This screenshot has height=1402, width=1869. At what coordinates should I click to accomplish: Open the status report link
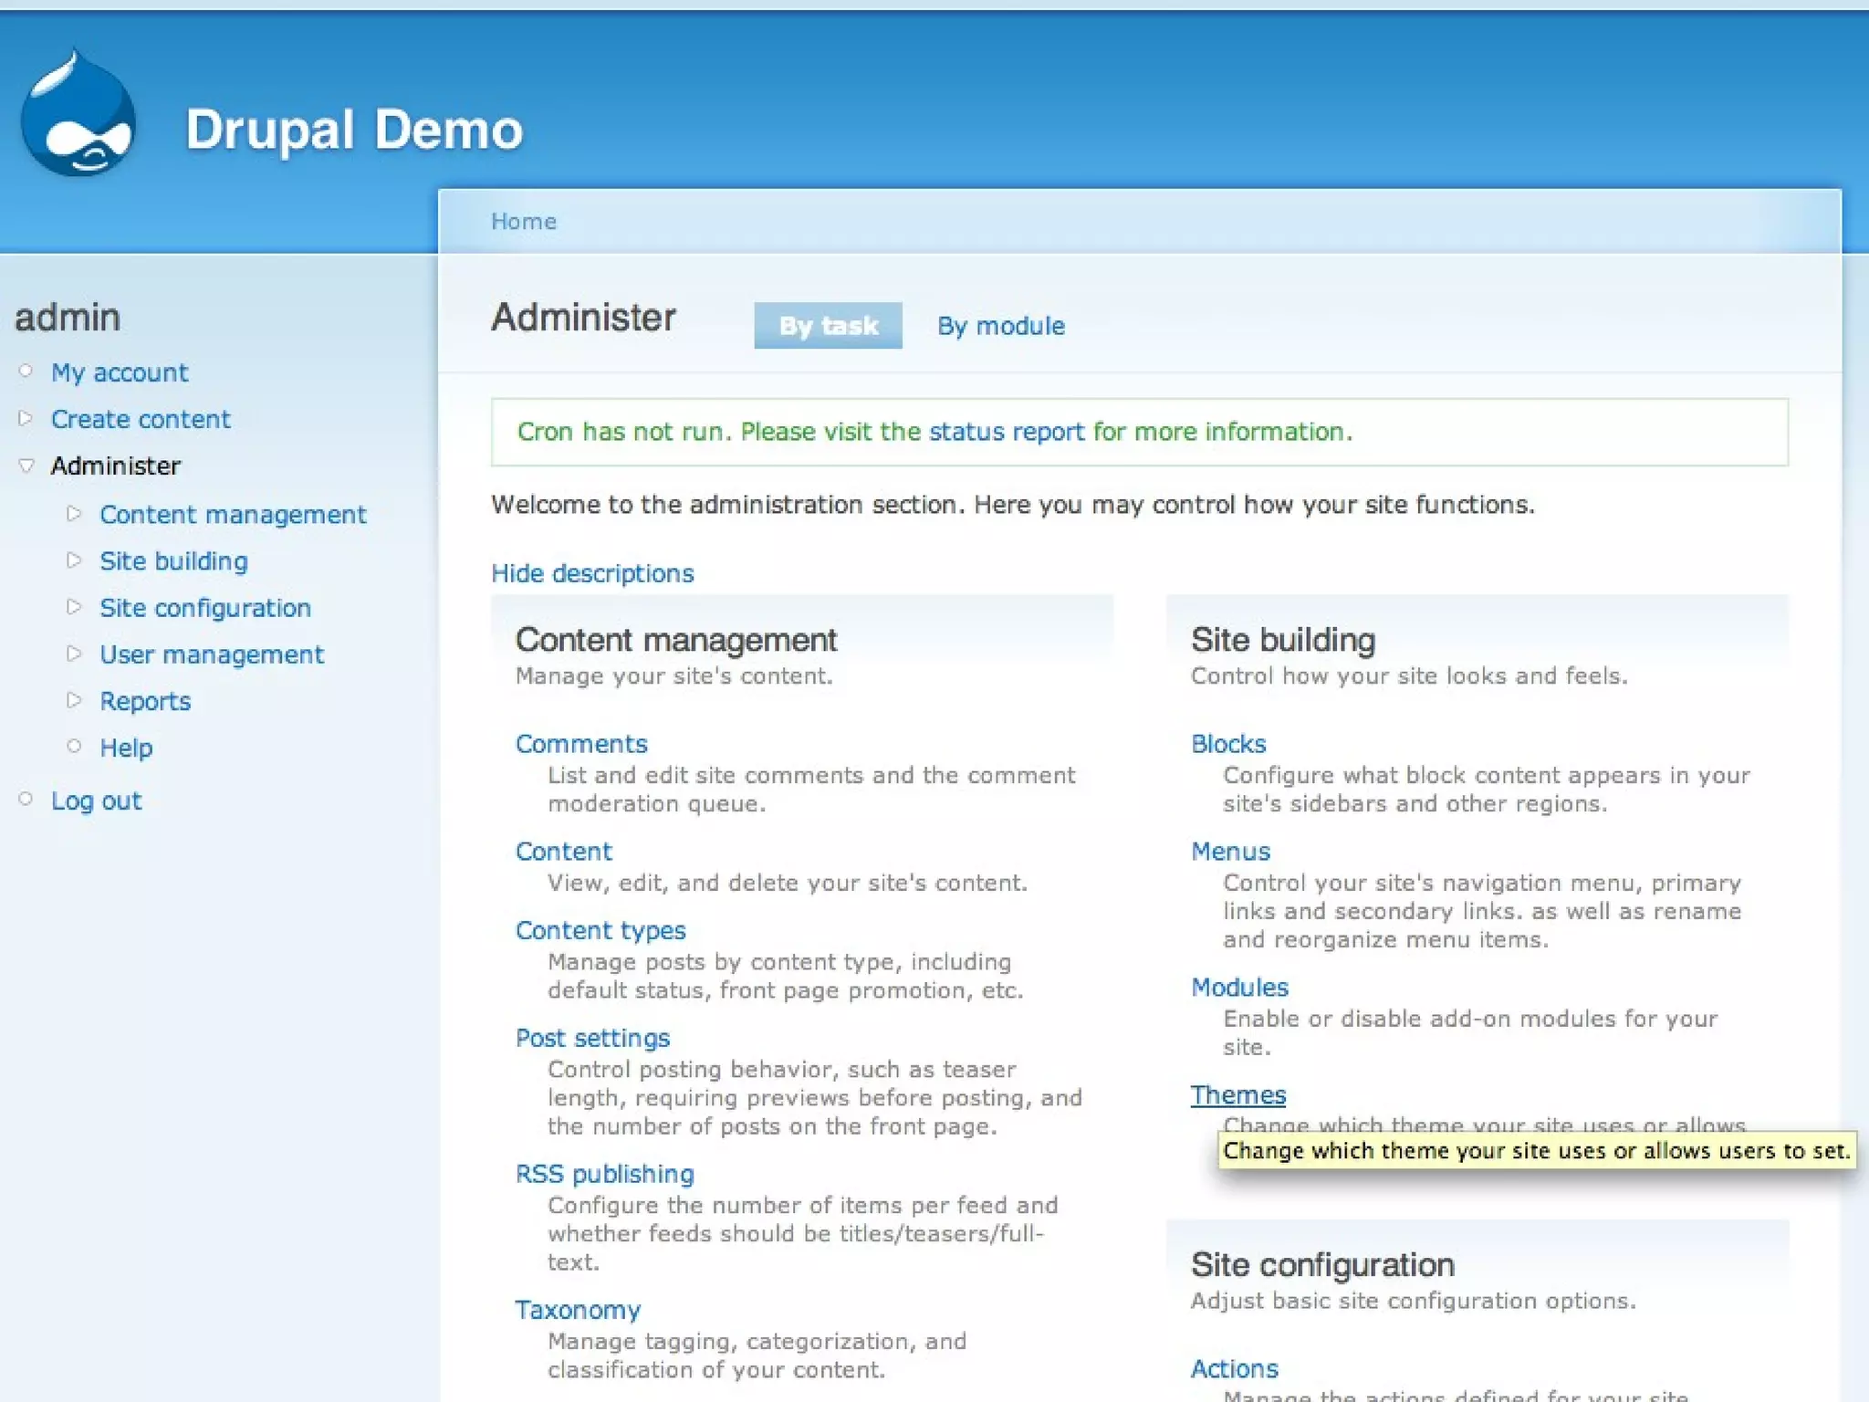[x=1006, y=432]
